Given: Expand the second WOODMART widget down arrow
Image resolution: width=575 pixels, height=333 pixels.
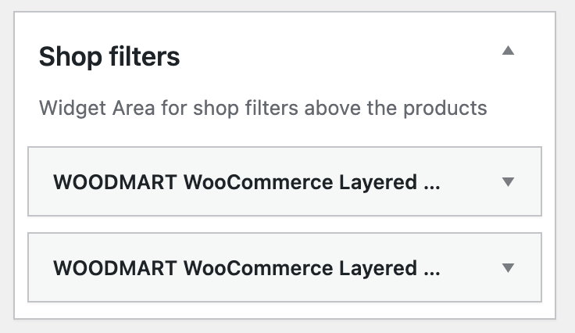Looking at the screenshot, I should (x=508, y=267).
